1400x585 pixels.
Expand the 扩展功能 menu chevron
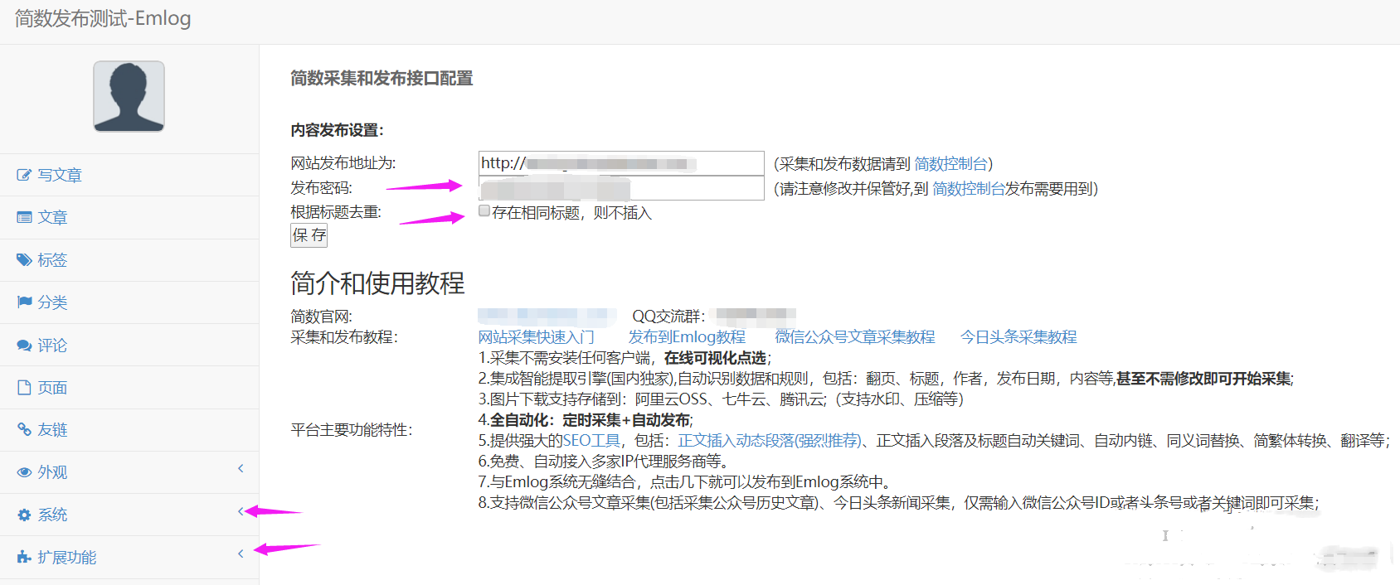tap(241, 554)
